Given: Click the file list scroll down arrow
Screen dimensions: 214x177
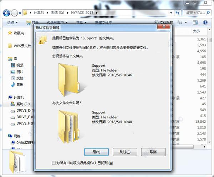Looking at the screenshot, I should tap(209, 142).
